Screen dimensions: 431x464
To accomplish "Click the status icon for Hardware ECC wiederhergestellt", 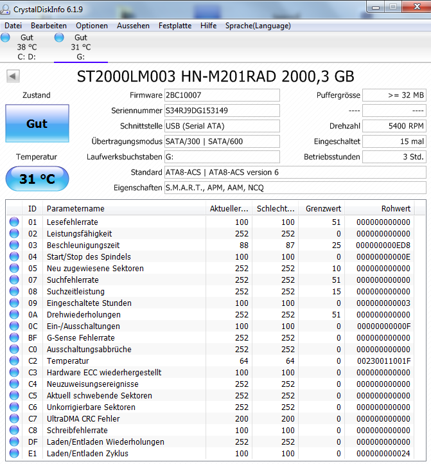I will coord(14,372).
